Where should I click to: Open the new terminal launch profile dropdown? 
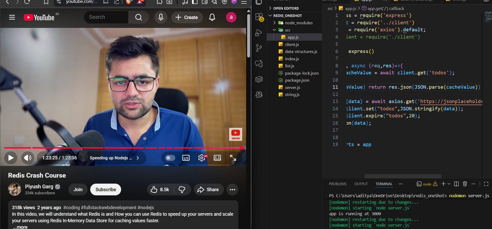(x=449, y=184)
